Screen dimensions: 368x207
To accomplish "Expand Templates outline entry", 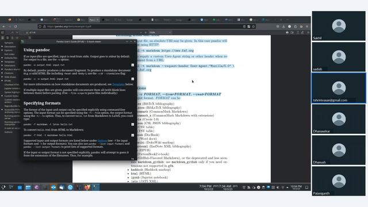I will tap(2, 62).
